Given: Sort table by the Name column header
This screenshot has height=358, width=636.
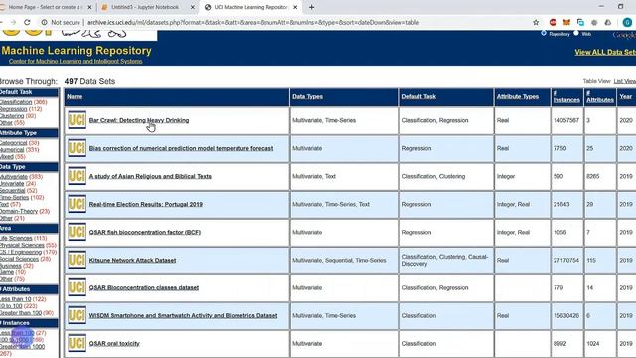Looking at the screenshot, I should 75,96.
